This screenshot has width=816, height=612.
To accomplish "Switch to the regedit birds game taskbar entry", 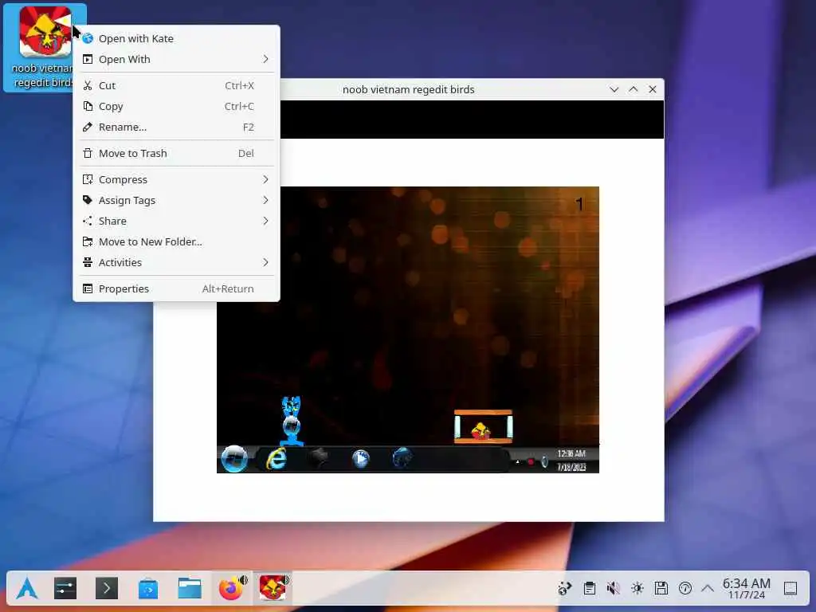I will pos(272,589).
